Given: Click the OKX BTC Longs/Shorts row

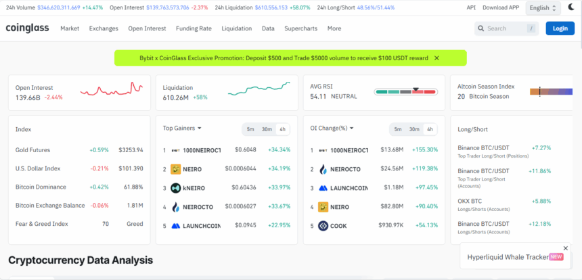Looking at the screenshot, I should pos(504,205).
